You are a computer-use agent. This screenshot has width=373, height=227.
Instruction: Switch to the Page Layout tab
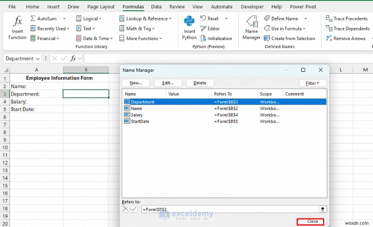click(x=101, y=7)
